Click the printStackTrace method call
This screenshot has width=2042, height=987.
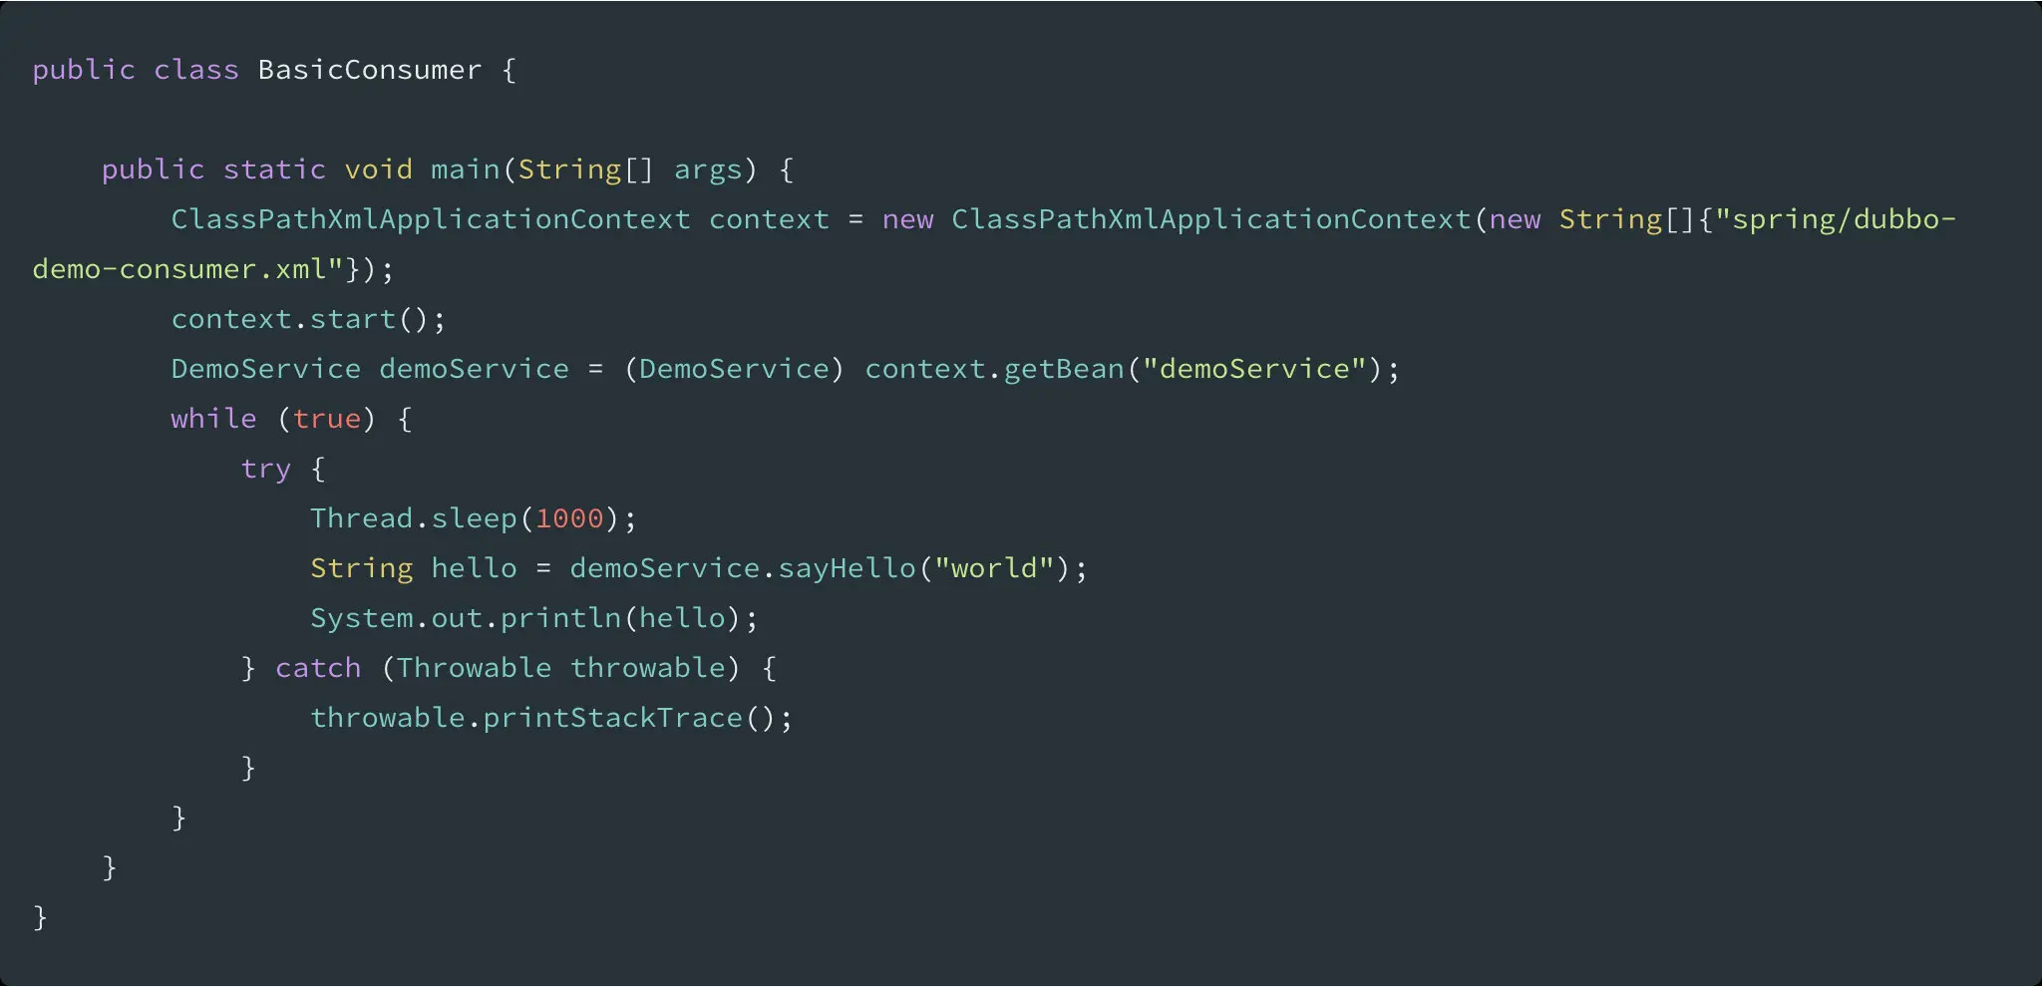tap(613, 718)
